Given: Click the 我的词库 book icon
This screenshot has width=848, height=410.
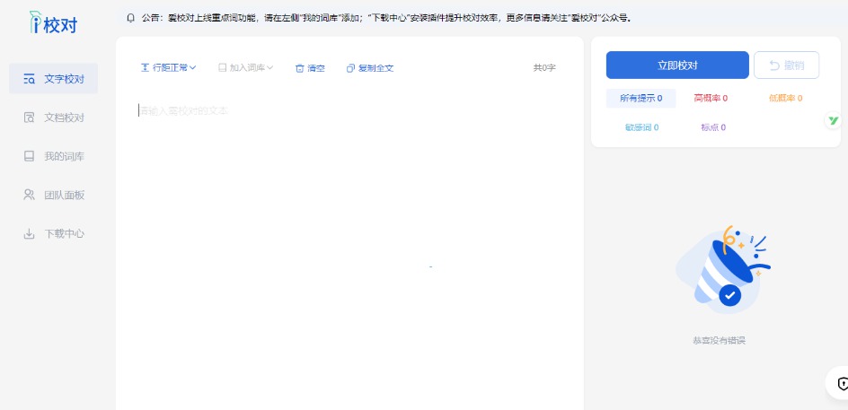Looking at the screenshot, I should coord(30,157).
